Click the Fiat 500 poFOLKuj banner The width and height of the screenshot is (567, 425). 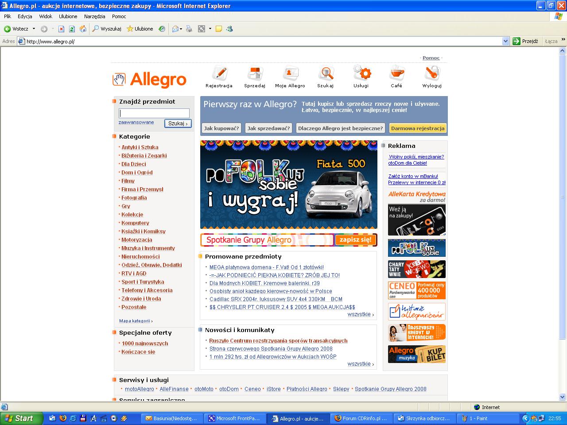point(289,185)
